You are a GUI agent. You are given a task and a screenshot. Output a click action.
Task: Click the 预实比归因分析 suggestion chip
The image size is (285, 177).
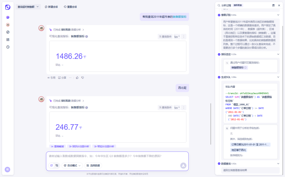coord(104,146)
